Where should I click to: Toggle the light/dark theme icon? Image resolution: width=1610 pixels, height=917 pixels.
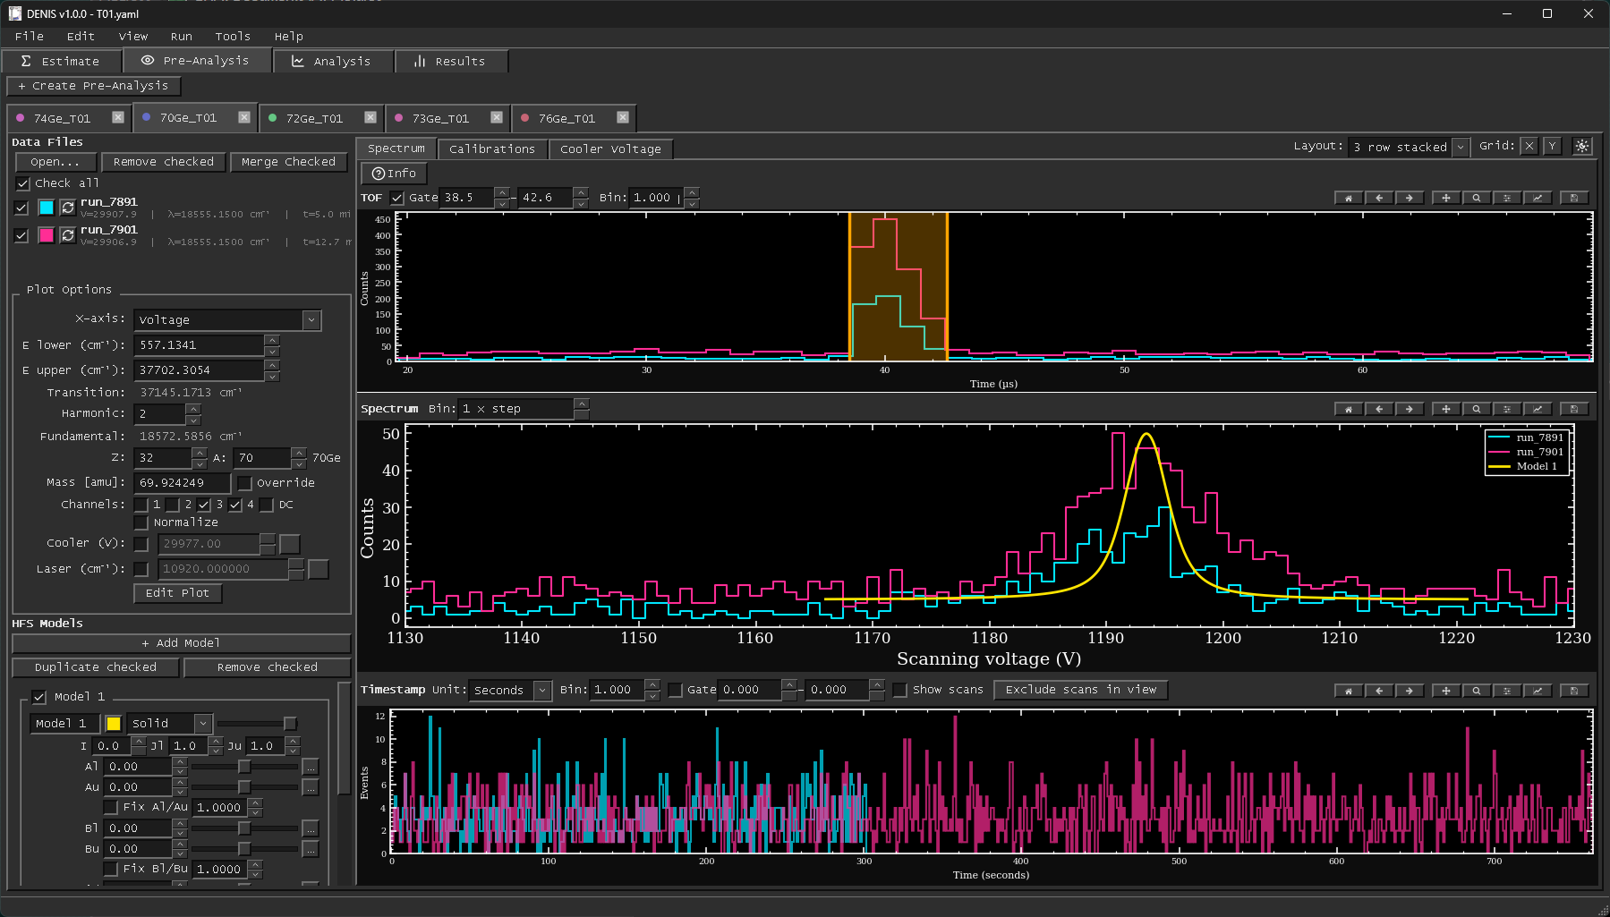1582,147
